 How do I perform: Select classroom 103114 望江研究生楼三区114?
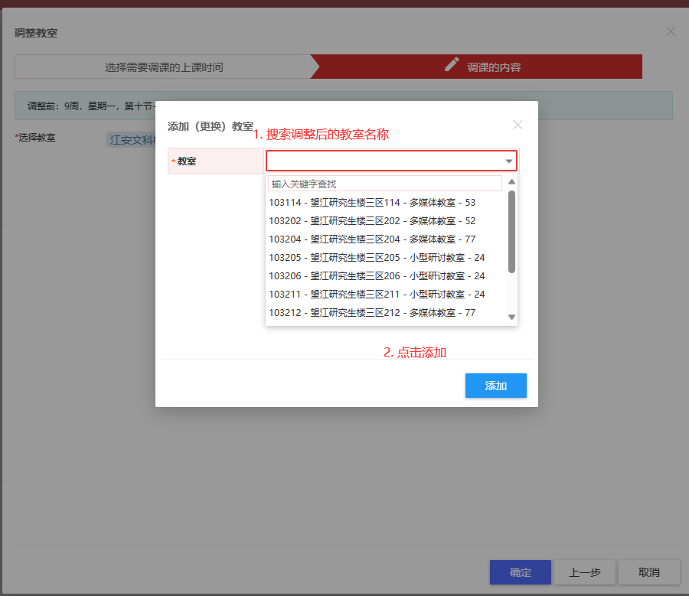coord(372,203)
